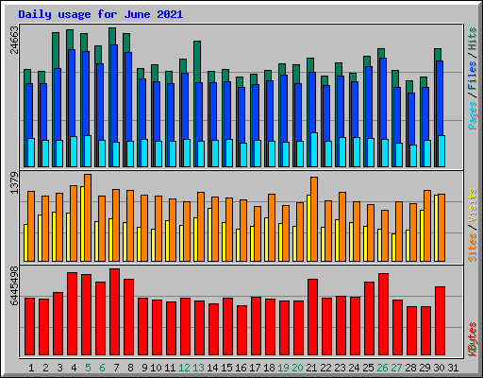
Task: Click day 30 on the x-axis
Action: pyautogui.click(x=439, y=368)
